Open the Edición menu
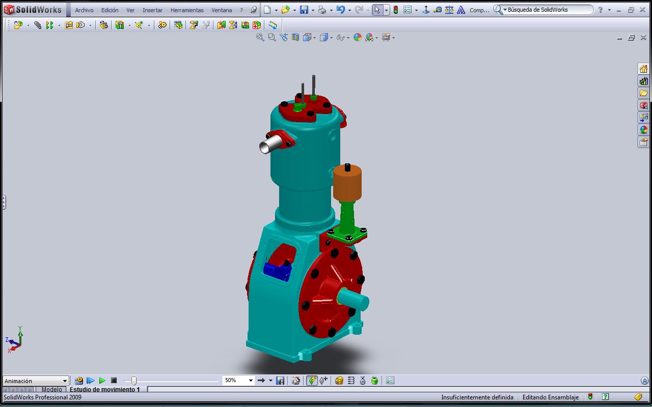652x407 pixels. point(110,10)
